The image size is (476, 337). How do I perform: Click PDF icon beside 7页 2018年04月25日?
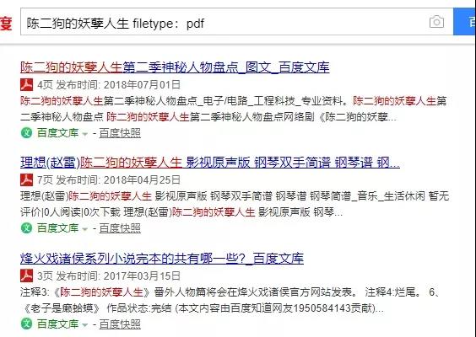click(x=27, y=180)
